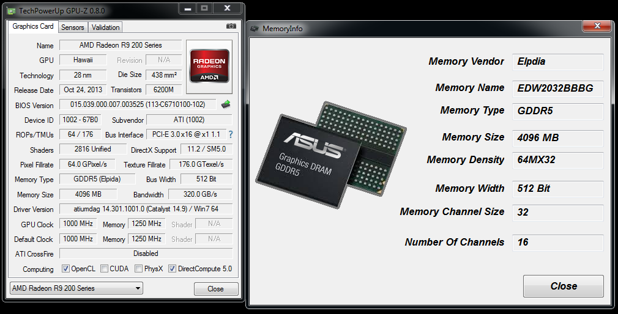This screenshot has height=314, width=618.
Task: Click the Bus Interface question mark icon
Action: 231,134
